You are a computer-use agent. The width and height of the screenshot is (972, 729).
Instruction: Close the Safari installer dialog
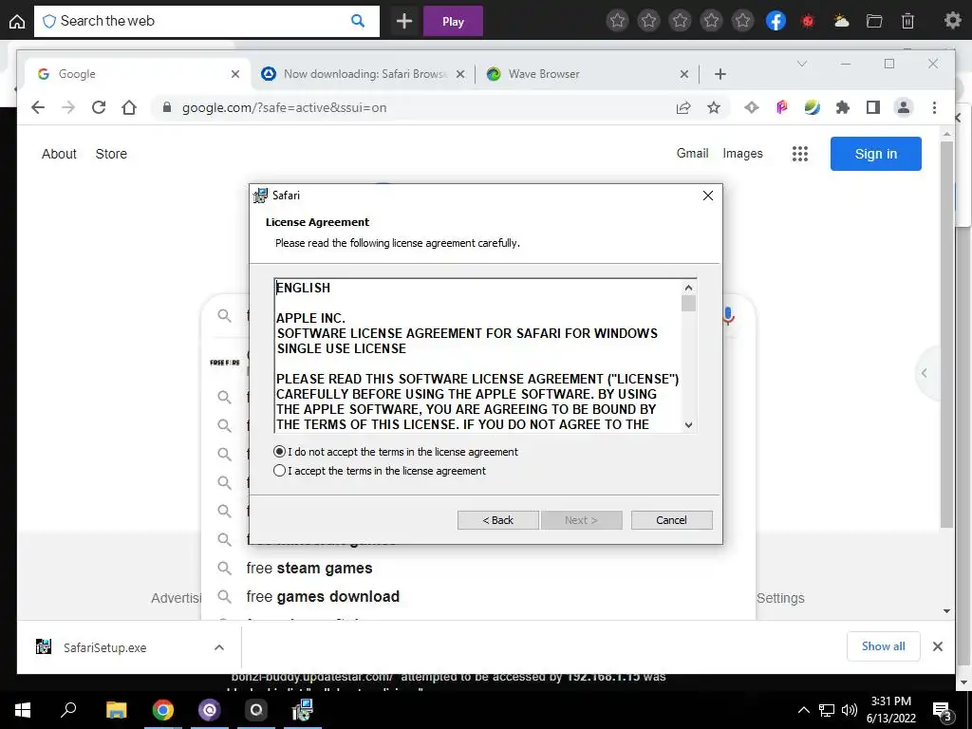click(708, 196)
